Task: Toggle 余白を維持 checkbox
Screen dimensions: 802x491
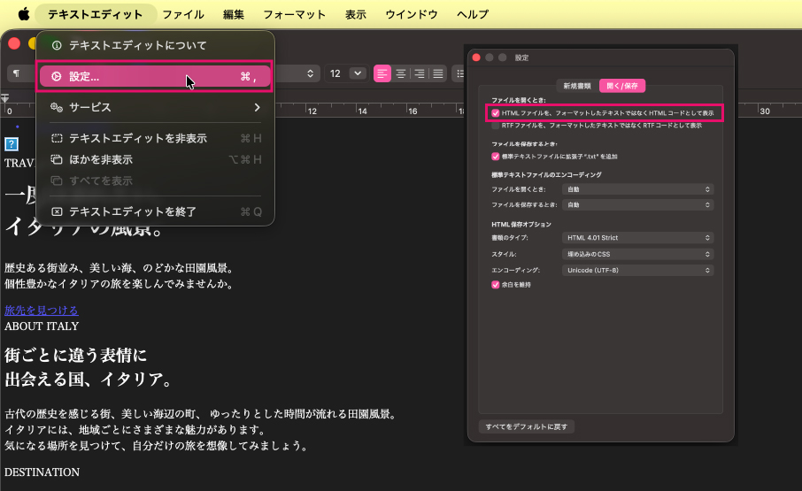Action: pyautogui.click(x=495, y=285)
